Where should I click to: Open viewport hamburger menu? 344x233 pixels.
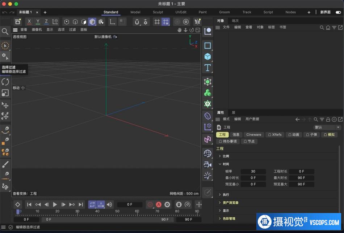point(15,30)
